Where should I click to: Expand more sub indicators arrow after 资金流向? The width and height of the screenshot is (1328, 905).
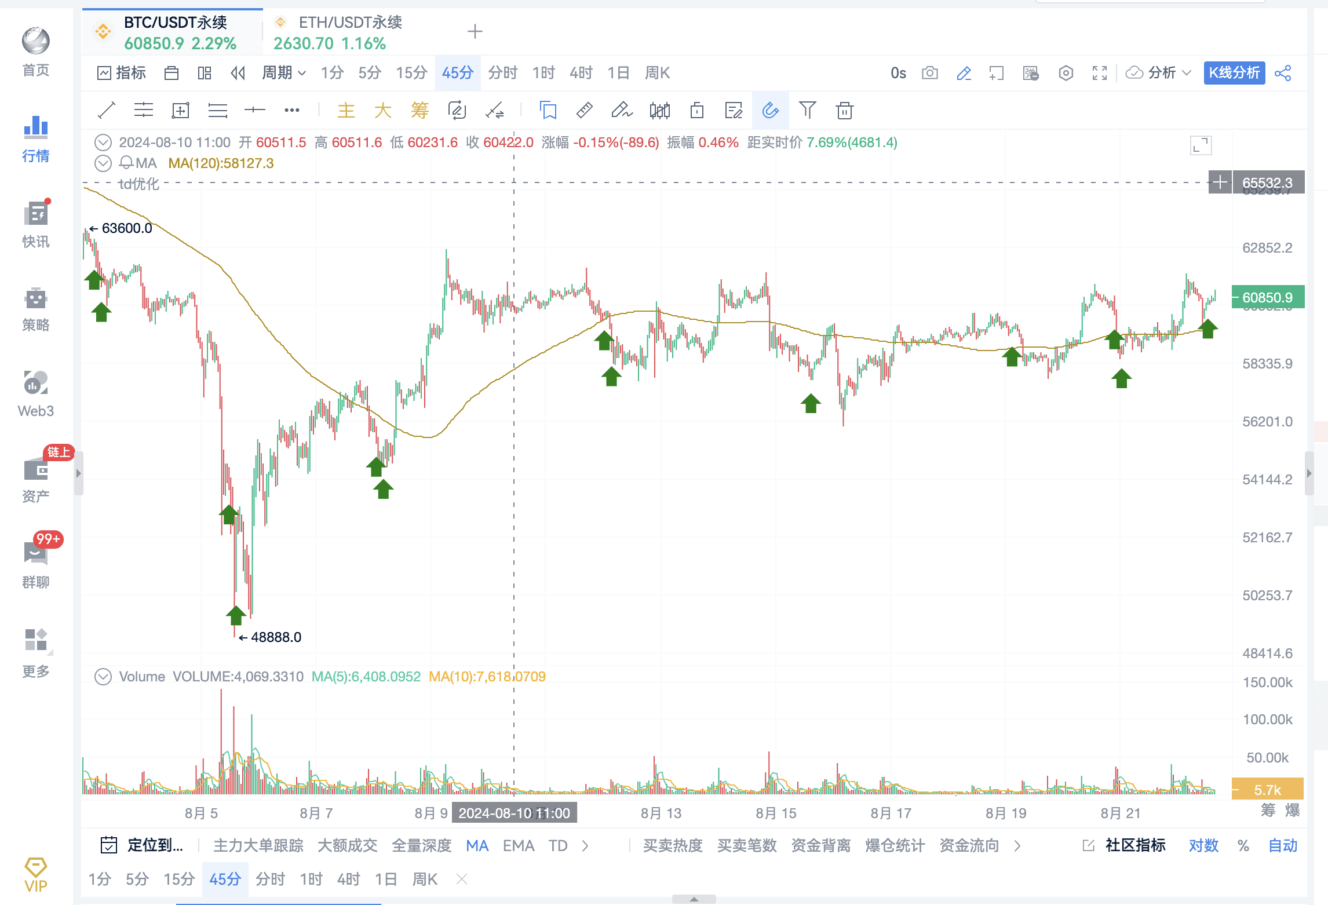[x=1017, y=846]
